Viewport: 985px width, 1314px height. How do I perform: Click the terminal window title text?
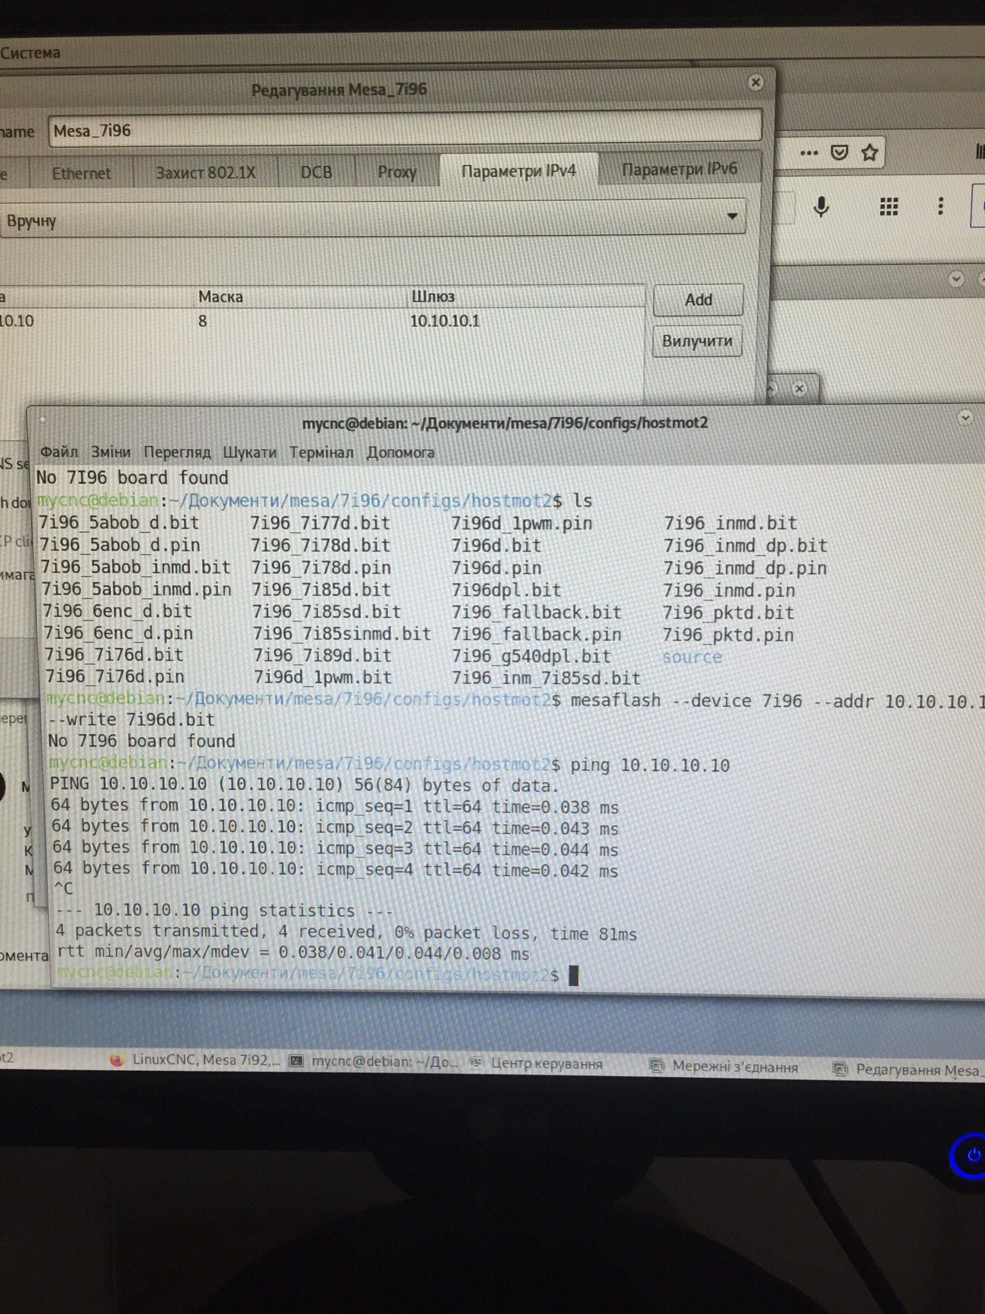coord(505,423)
